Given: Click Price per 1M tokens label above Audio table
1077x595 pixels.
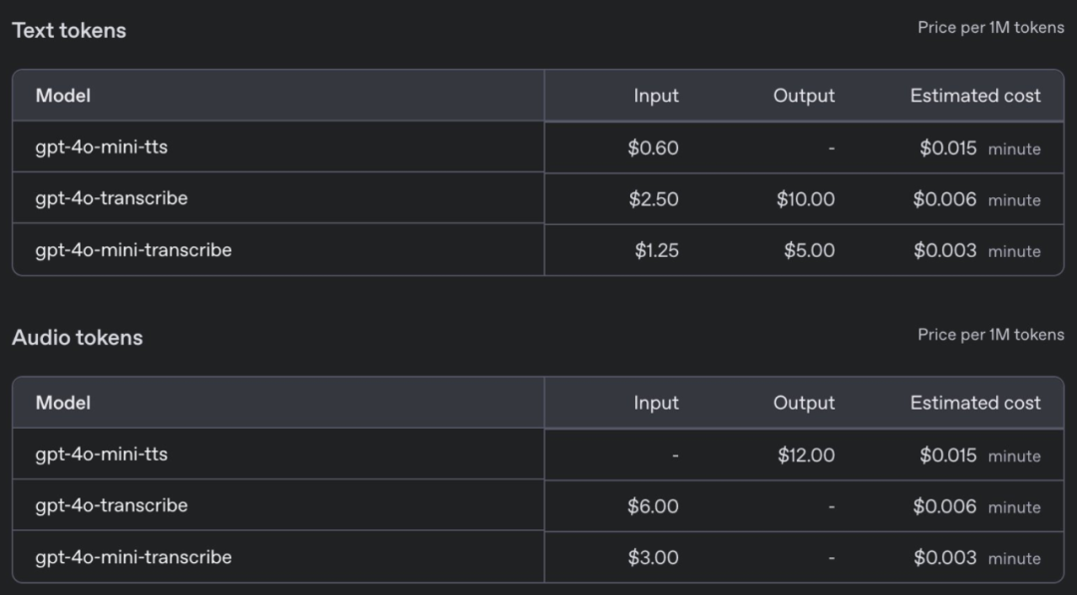Looking at the screenshot, I should coord(990,334).
